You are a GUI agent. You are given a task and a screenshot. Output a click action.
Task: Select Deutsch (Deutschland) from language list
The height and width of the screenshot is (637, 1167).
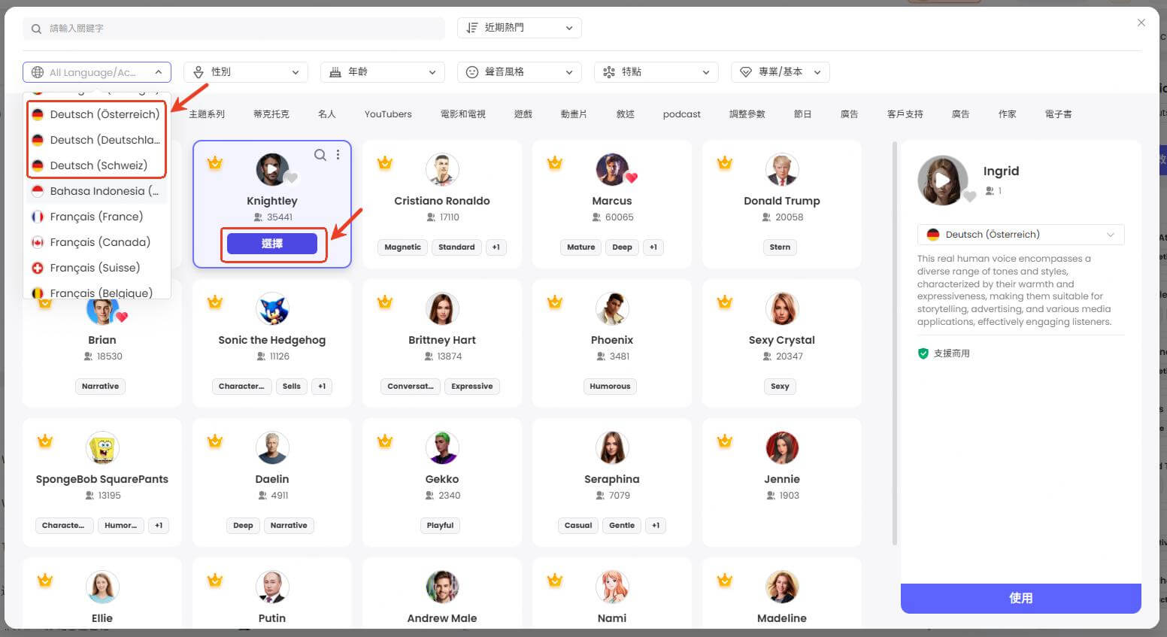tap(96, 140)
